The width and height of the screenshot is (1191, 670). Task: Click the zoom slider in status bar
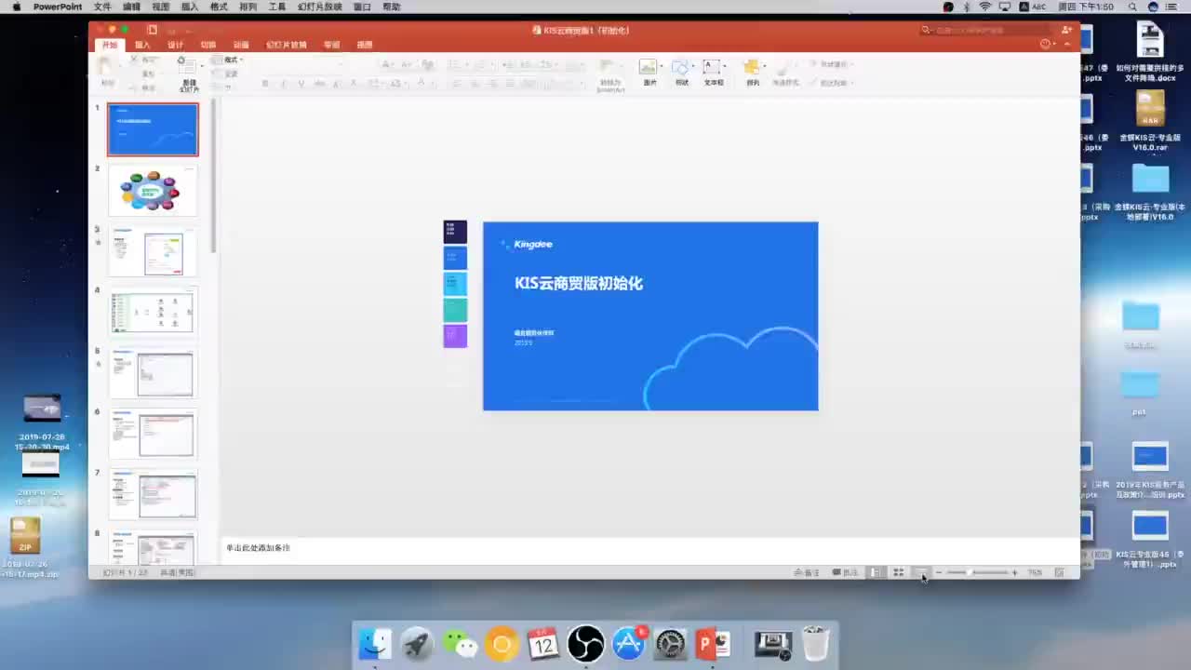click(x=976, y=572)
